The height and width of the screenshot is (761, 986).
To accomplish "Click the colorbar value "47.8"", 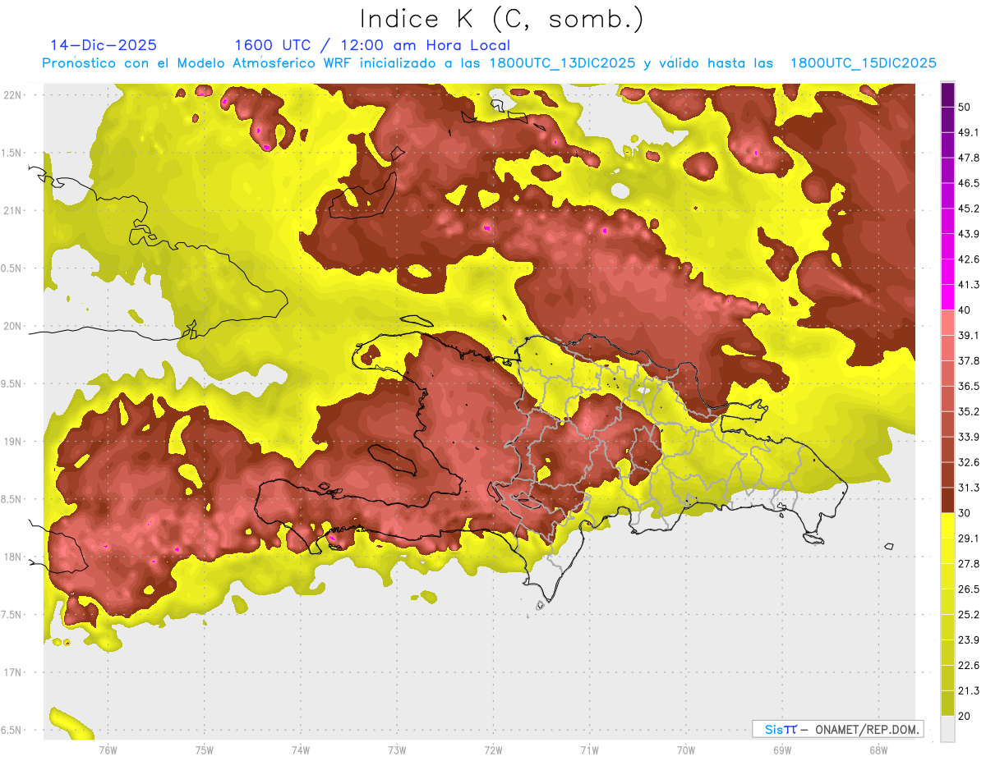I will [x=968, y=158].
